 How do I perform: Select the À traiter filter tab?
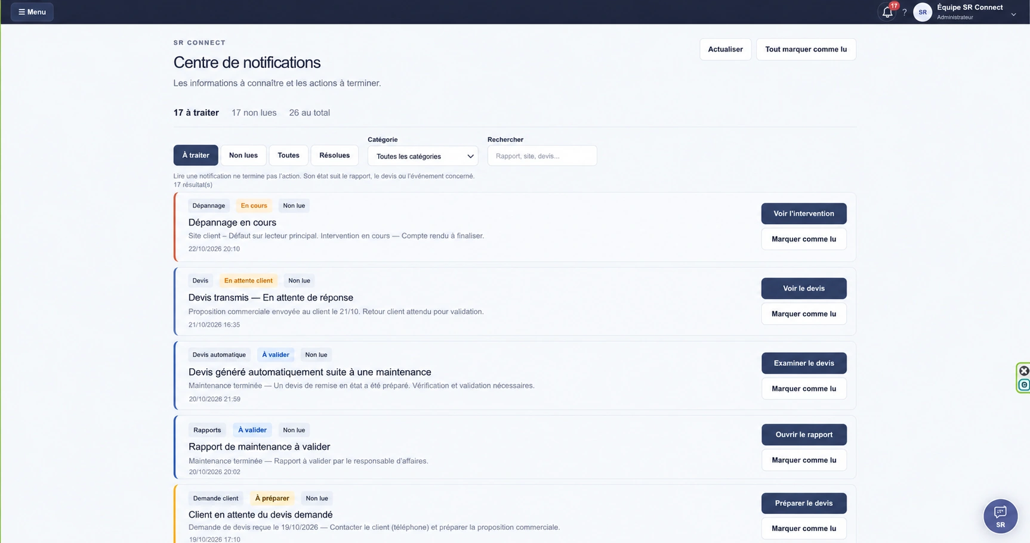tap(196, 155)
